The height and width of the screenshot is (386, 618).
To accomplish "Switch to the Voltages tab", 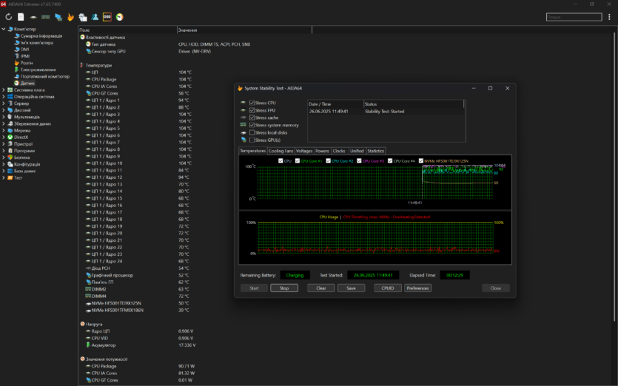I will click(x=304, y=151).
